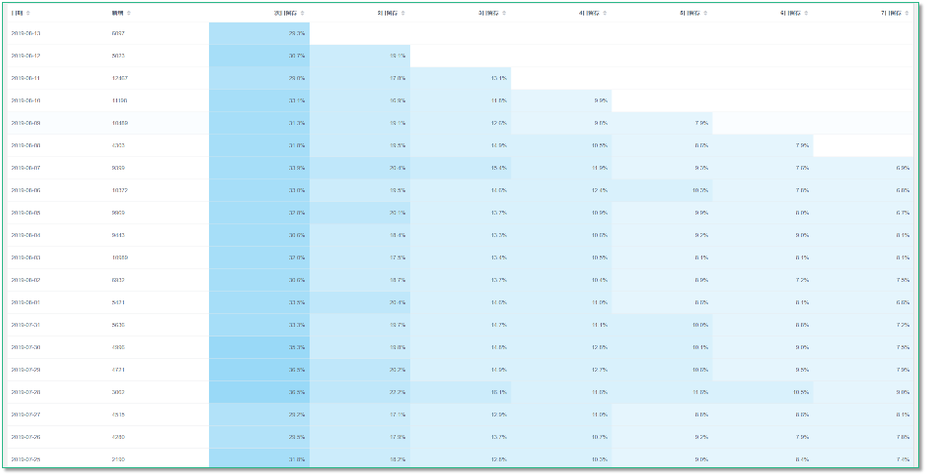Click 次日留存 shaded cell in 2019-08-13 row
The image size is (926, 475).
coord(260,33)
